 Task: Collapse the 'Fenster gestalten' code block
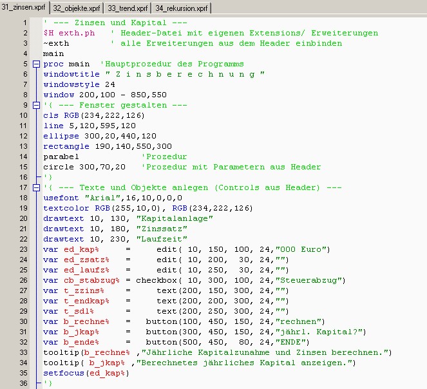click(36, 105)
